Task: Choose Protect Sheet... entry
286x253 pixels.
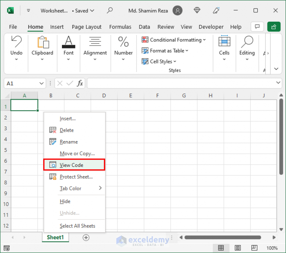Action: tap(75, 177)
